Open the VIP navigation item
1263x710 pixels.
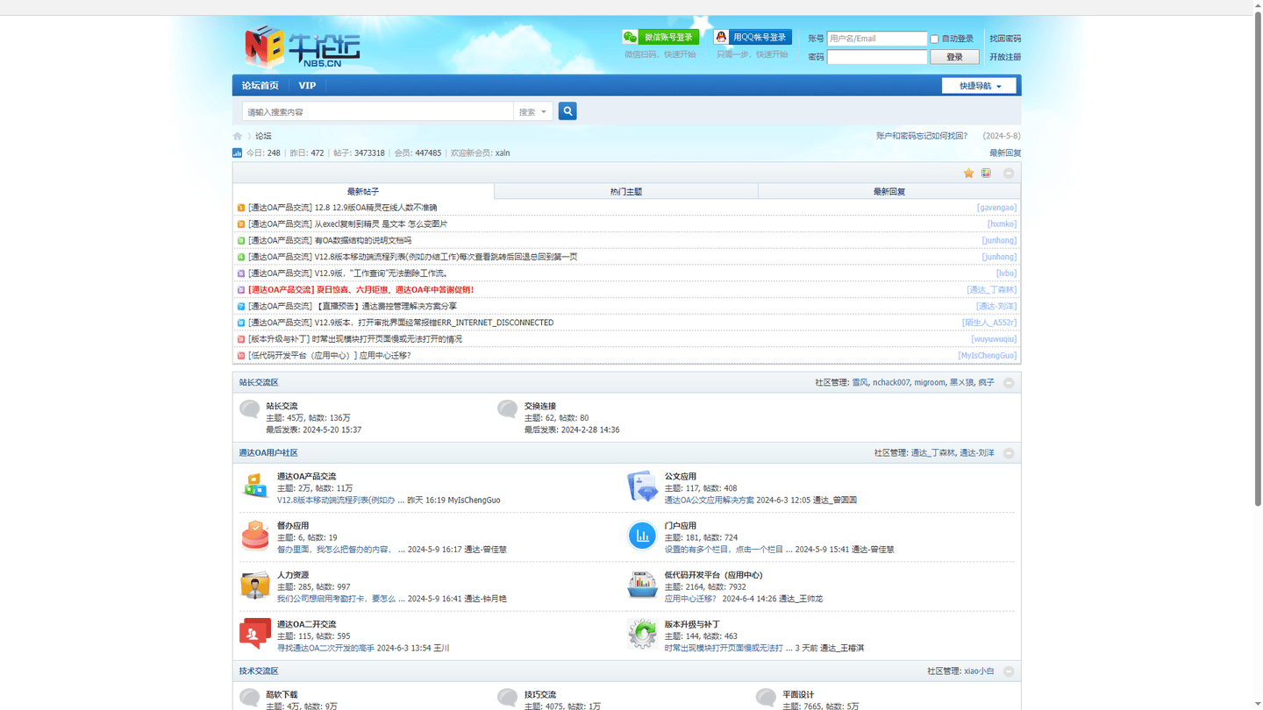click(307, 85)
